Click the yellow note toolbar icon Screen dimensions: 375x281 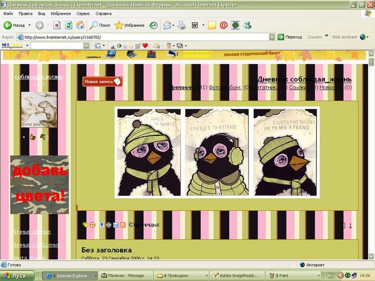212,25
